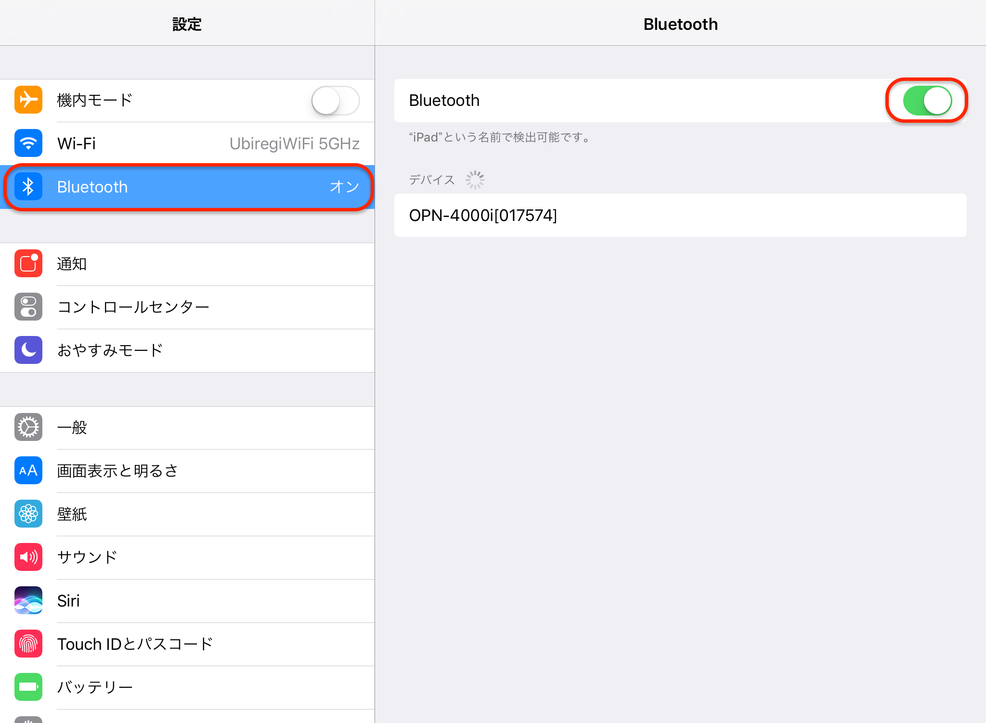Image resolution: width=986 pixels, height=723 pixels.
Task: Tap UbiregiWiFi 5GHz network name
Action: 295,143
